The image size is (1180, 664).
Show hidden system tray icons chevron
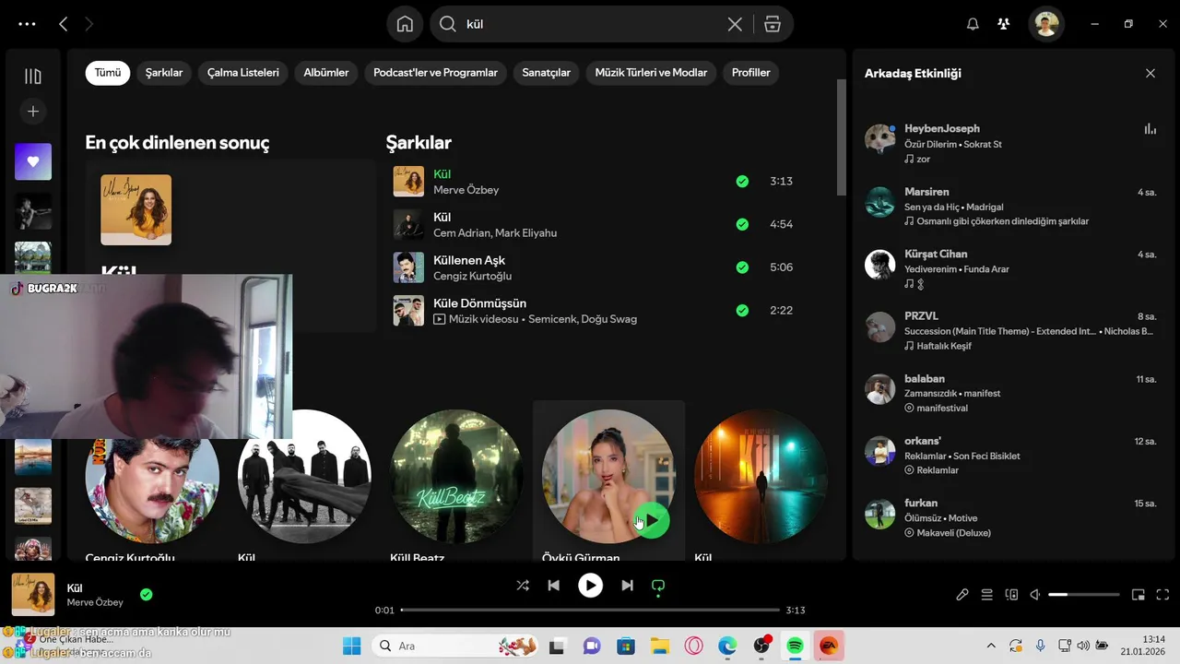pos(991,646)
